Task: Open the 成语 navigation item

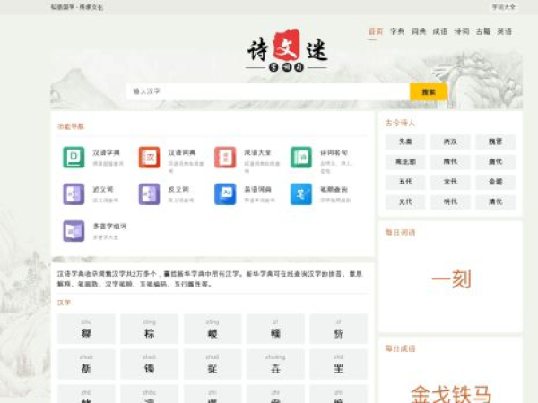Action: pyautogui.click(x=440, y=31)
